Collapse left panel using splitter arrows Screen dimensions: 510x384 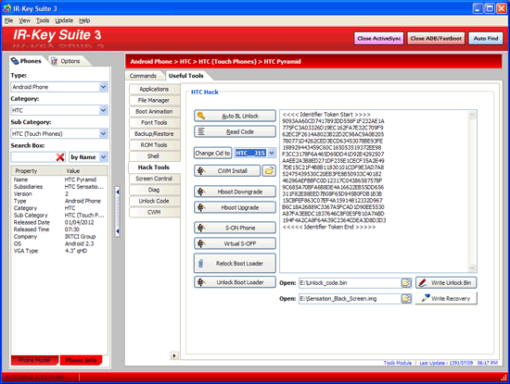[x=118, y=212]
